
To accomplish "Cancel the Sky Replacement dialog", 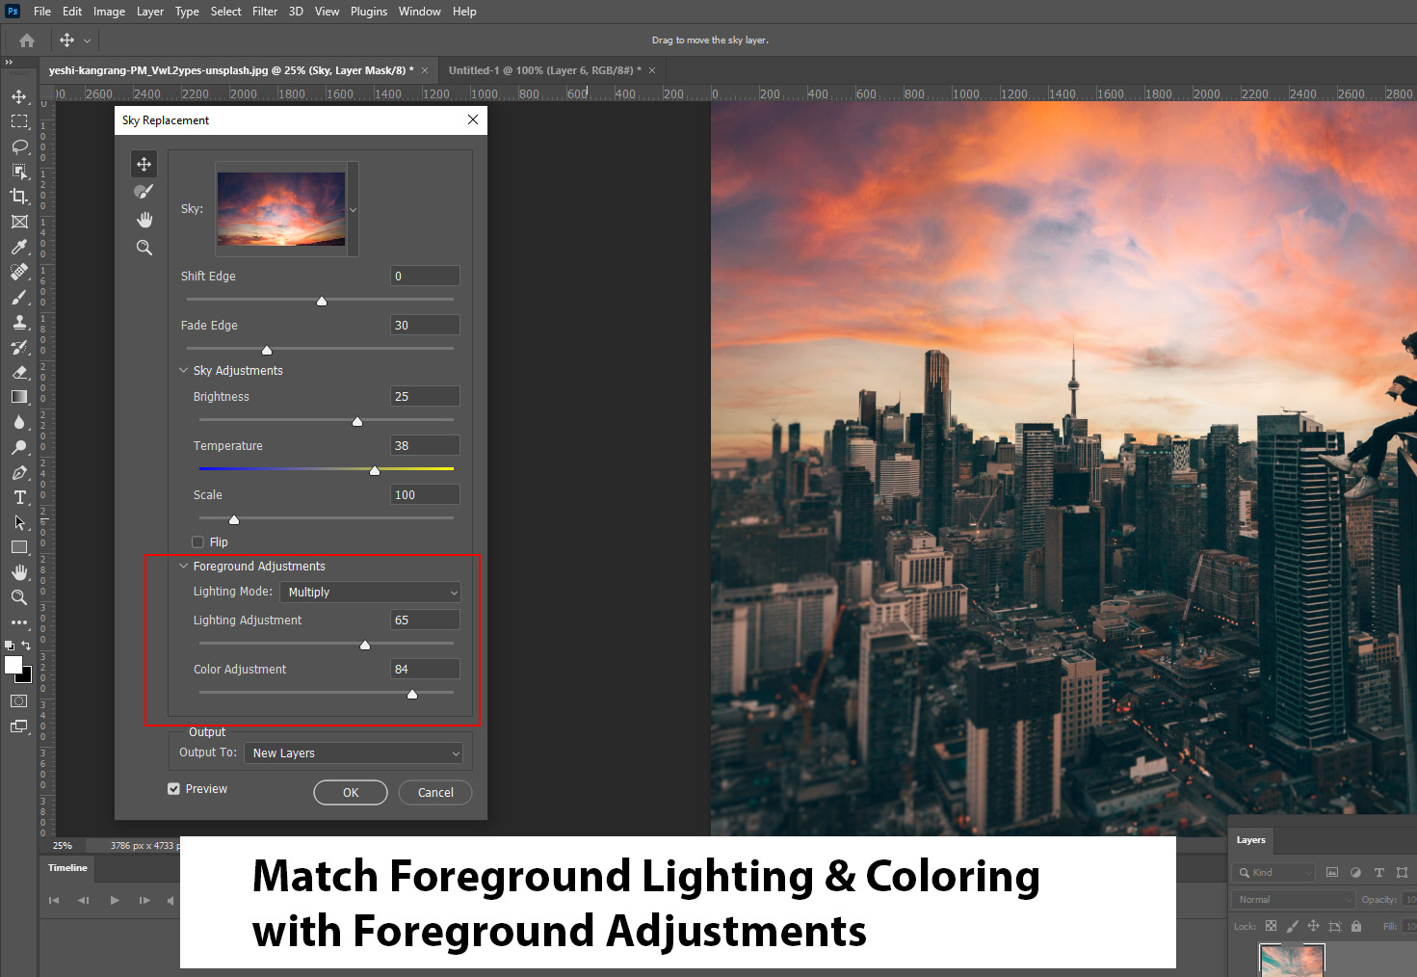I will coord(435,792).
